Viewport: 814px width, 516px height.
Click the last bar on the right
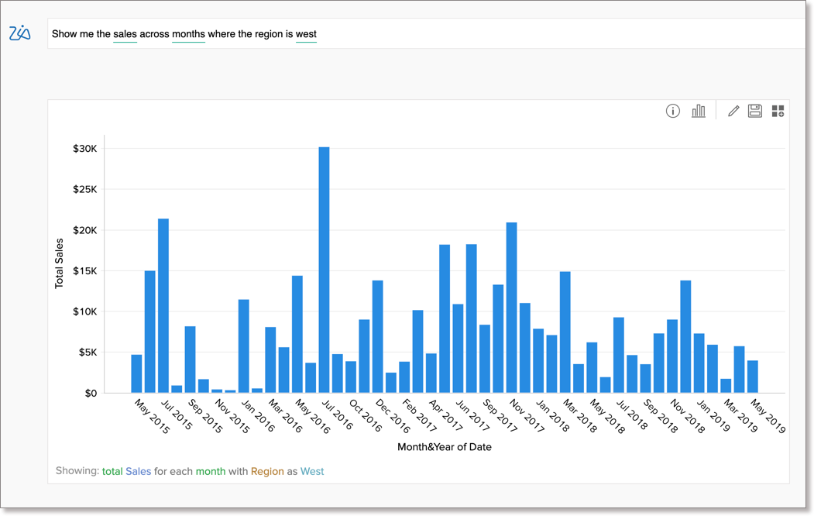pos(753,377)
